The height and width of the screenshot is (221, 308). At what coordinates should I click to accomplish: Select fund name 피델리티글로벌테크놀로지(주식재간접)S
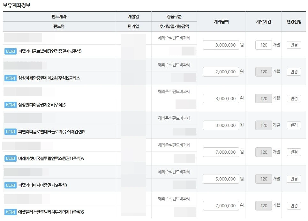click(x=52, y=132)
